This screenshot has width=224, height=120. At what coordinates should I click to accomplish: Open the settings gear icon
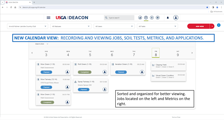click(157, 18)
